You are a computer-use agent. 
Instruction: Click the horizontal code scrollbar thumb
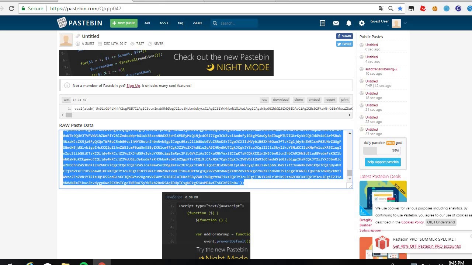click(x=69, y=115)
